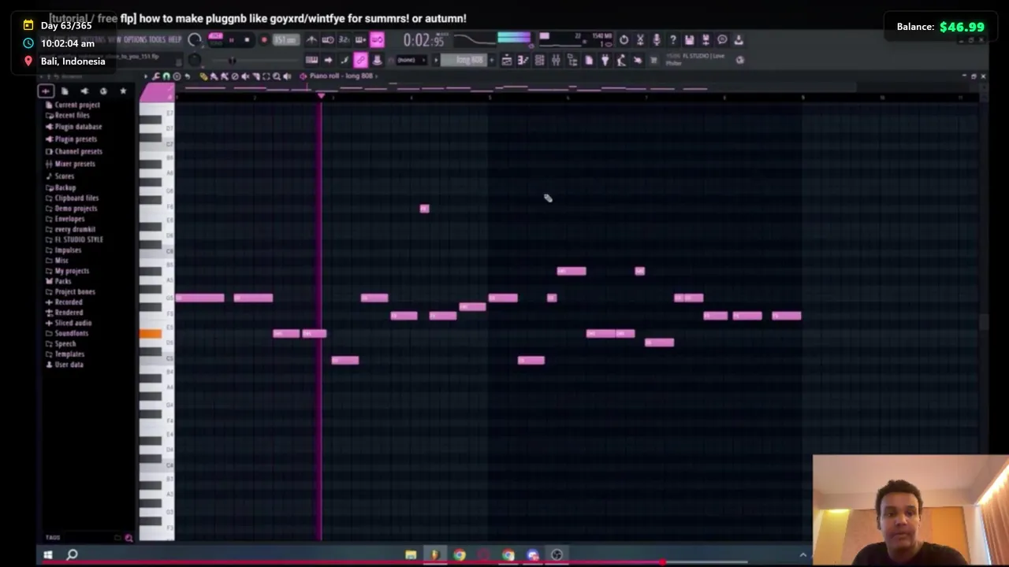
Task: Click the speech bubble icon in toolbar
Action: click(x=722, y=39)
